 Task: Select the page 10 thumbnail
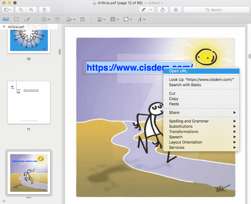29,41
